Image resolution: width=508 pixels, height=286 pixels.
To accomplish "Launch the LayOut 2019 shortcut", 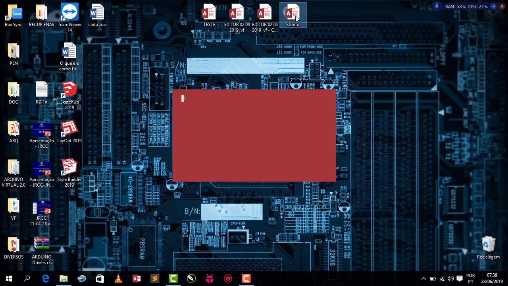I will pos(69,132).
